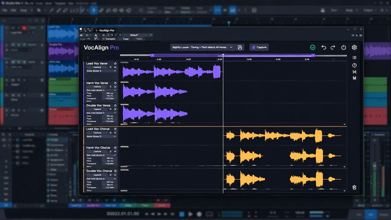Open Guide (Guide 1) dropdown on Lead Vox Verse
This screenshot has width=391, height=220.
click(x=101, y=71)
